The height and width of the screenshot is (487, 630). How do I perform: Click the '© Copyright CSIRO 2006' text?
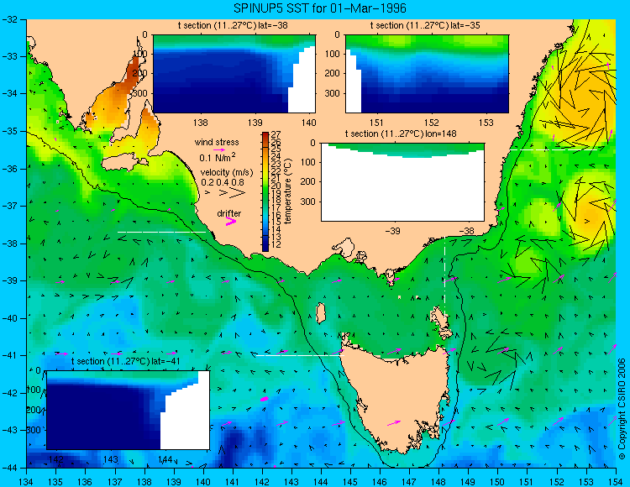coord(622,409)
